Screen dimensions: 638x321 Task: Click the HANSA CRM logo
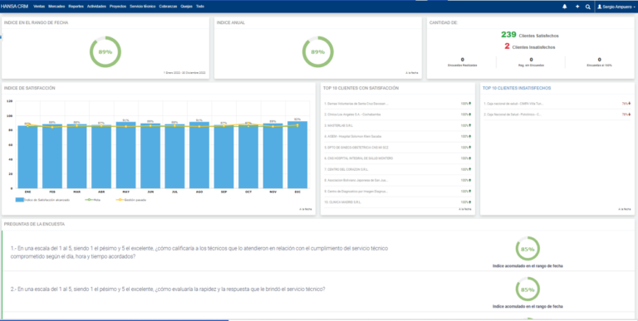click(14, 7)
